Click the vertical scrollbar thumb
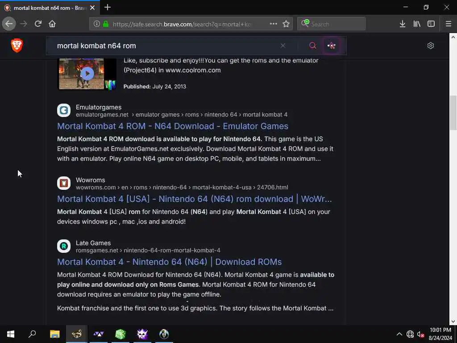The image size is (457, 343). (x=453, y=112)
